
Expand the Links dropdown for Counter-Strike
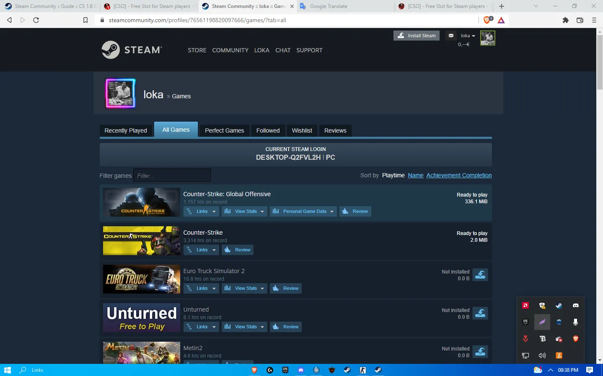tap(201, 250)
